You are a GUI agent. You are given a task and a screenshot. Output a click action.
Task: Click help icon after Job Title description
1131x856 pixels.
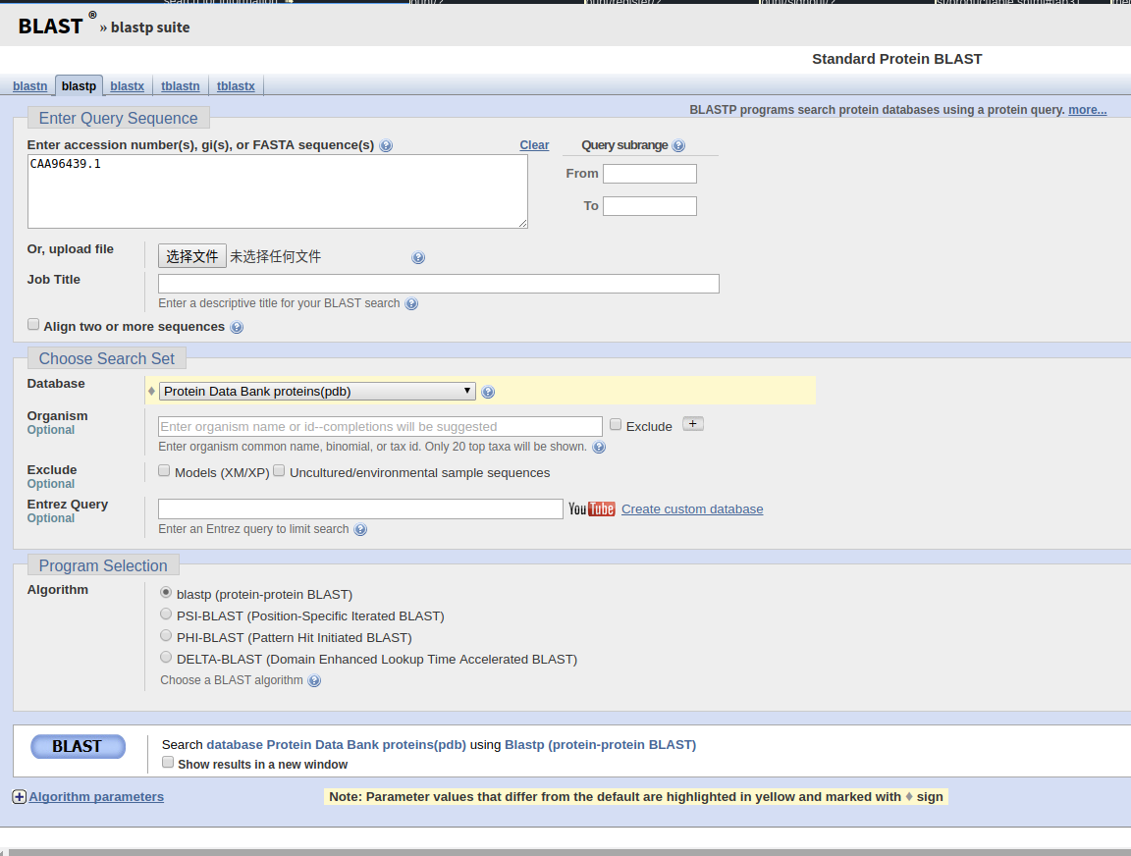point(411,304)
